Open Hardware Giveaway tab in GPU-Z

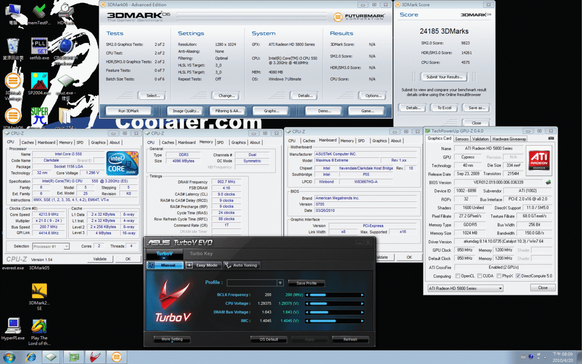(x=509, y=139)
